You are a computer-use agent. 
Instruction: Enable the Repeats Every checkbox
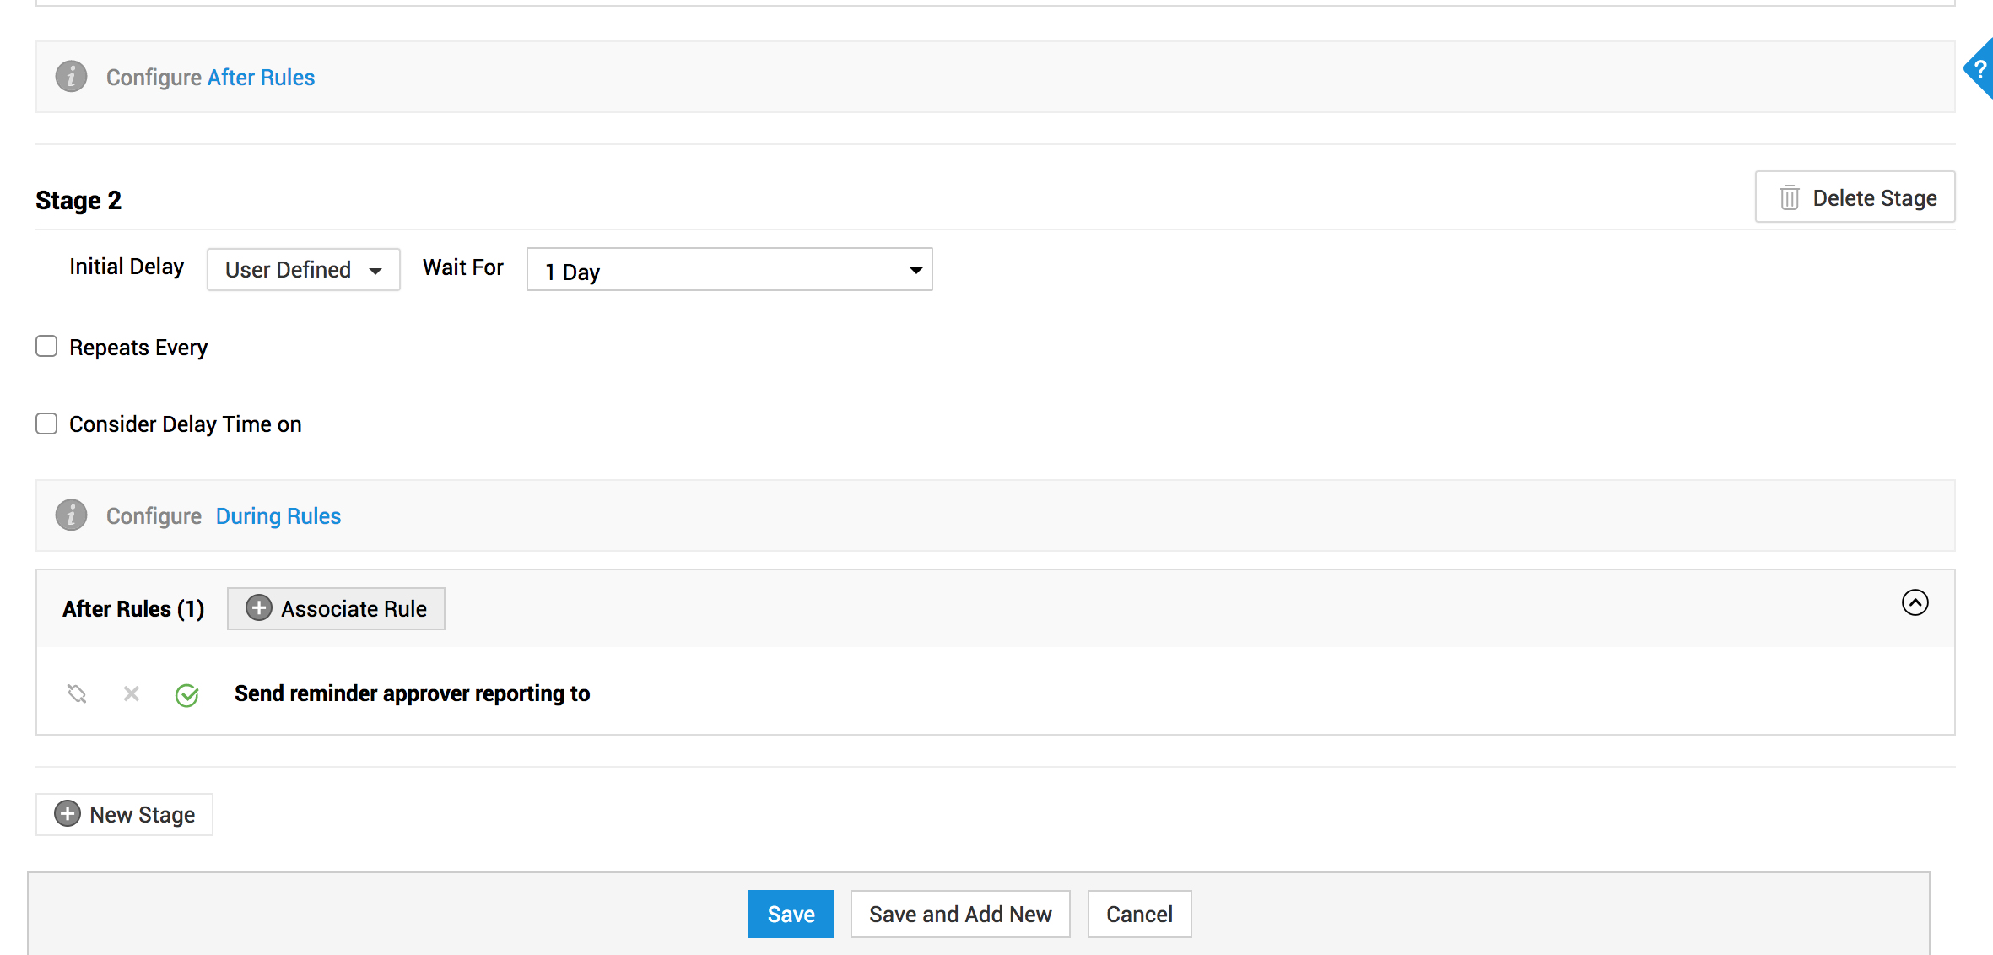pyautogui.click(x=46, y=347)
